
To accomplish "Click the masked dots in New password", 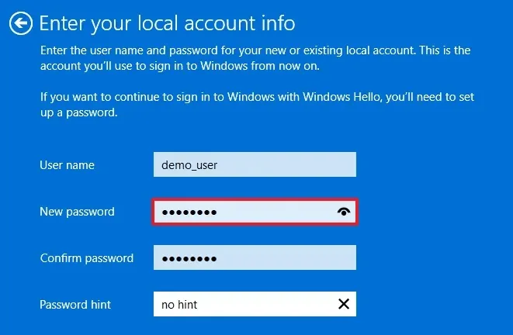I will 189,212.
